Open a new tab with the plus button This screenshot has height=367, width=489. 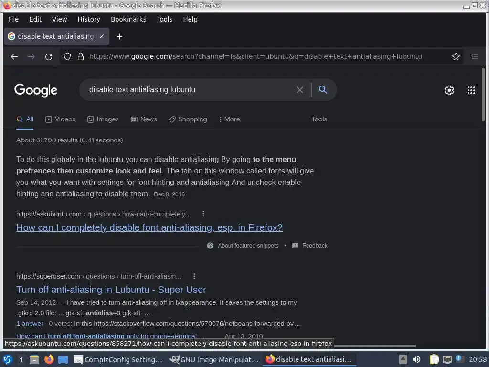(119, 36)
